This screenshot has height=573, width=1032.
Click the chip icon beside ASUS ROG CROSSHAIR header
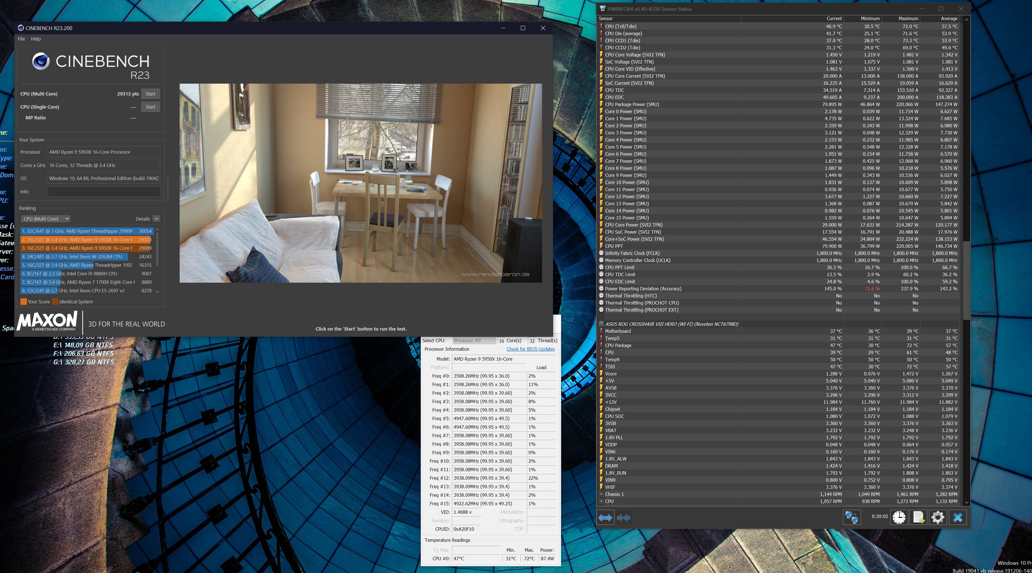[x=601, y=324]
